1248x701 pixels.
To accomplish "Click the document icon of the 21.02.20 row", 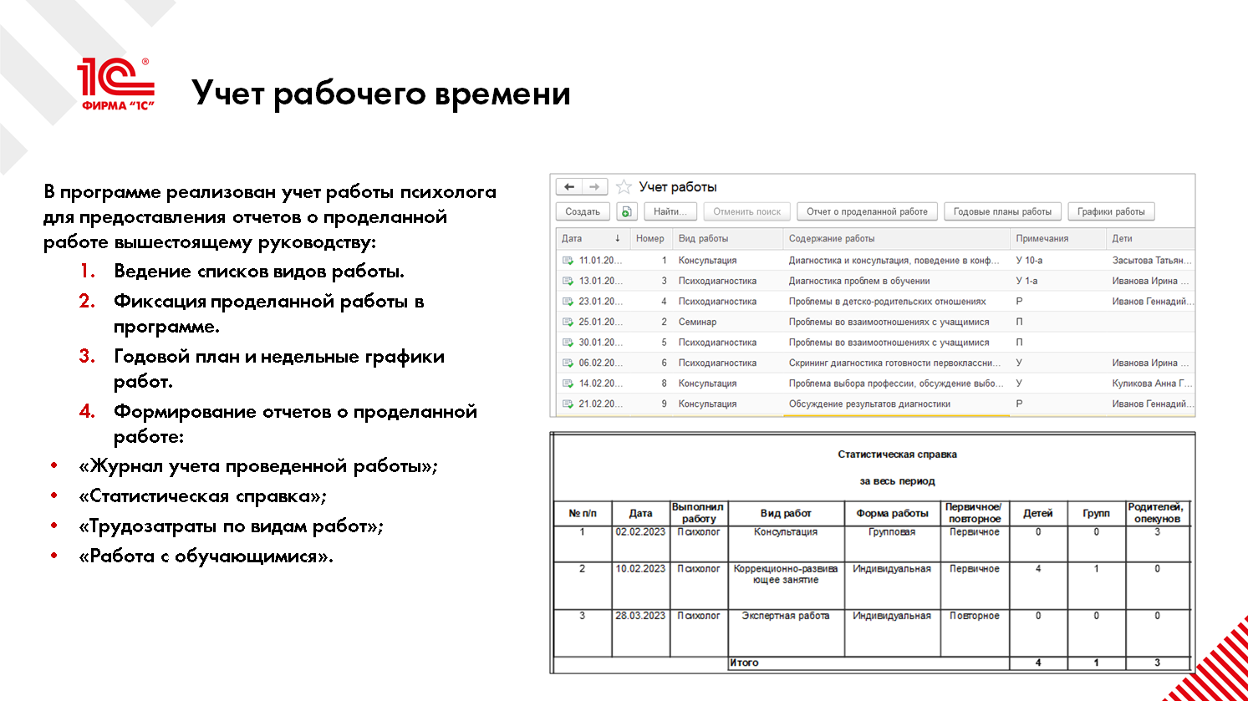I will click(x=568, y=404).
